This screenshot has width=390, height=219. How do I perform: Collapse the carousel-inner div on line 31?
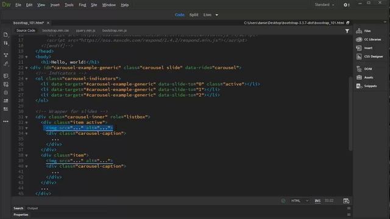click(26, 117)
